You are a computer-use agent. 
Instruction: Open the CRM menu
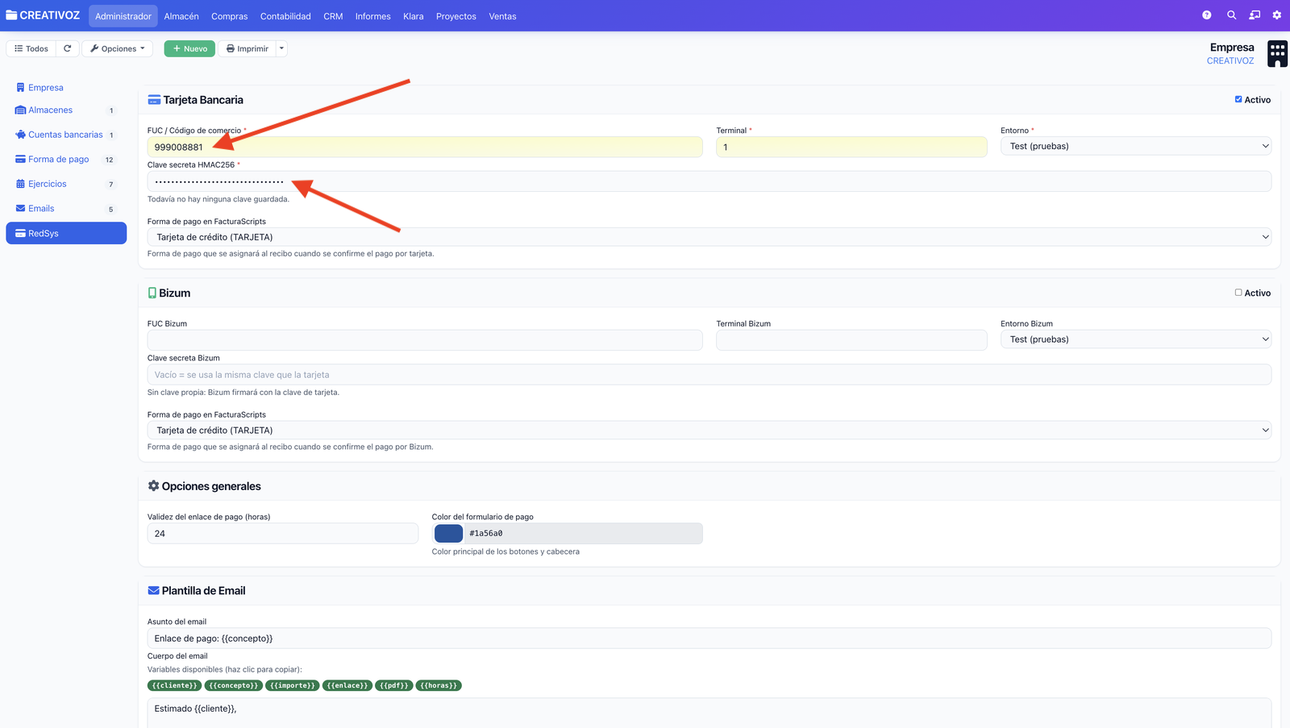click(333, 16)
